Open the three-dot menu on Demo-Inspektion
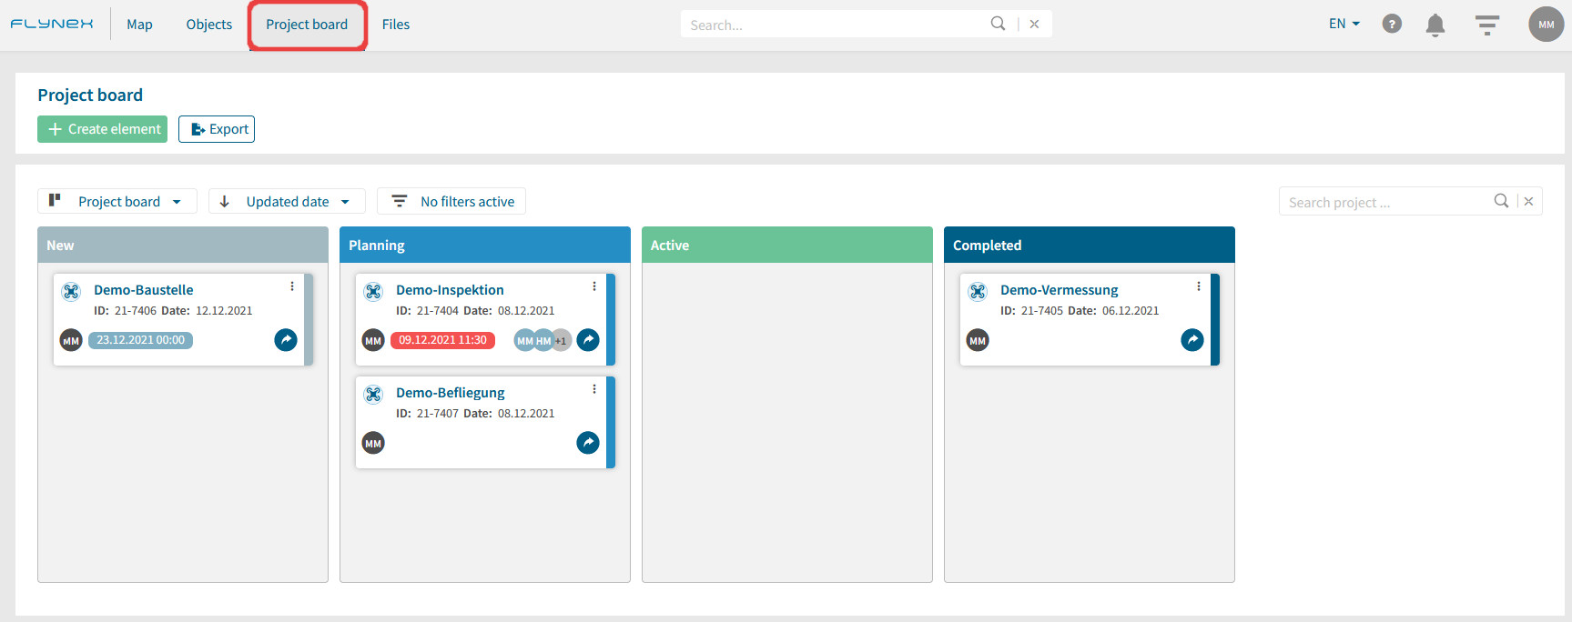Image resolution: width=1572 pixels, height=622 pixels. pos(594,286)
